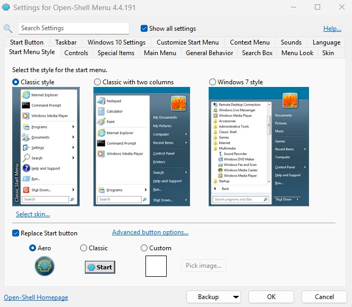Viewport: 352px width, 307px height.
Task: Open the Backup dropdown arrow
Action: point(236,297)
